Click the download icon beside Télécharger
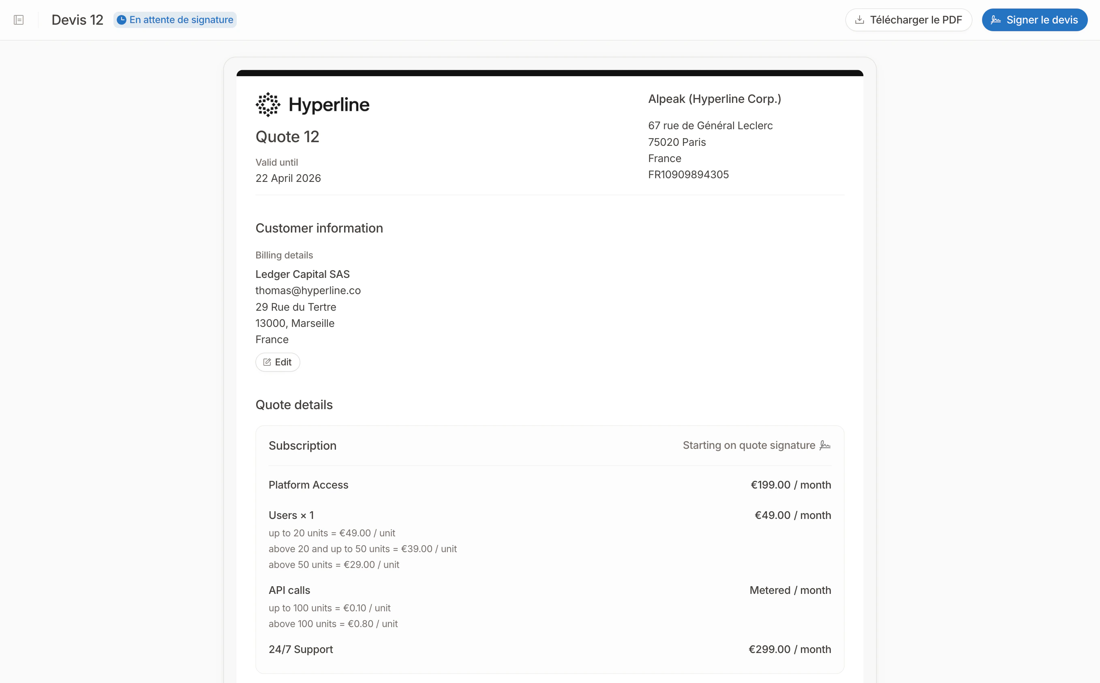This screenshot has width=1100, height=683. coord(860,20)
